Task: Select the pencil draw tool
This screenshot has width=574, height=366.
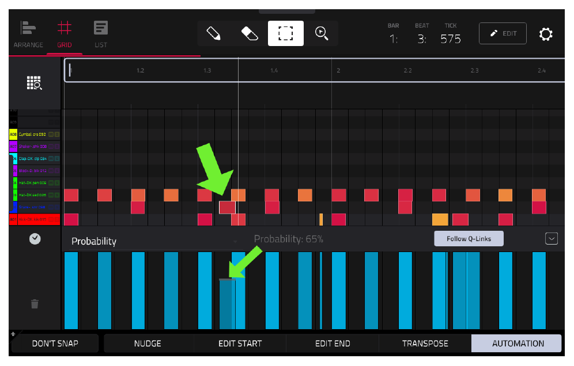Action: (213, 33)
